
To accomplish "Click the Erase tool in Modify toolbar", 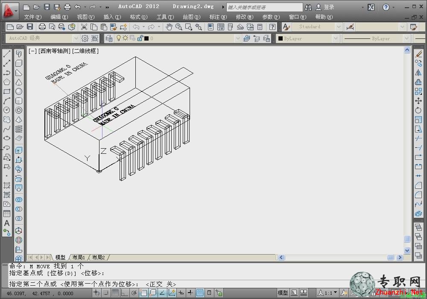I will click(418, 54).
